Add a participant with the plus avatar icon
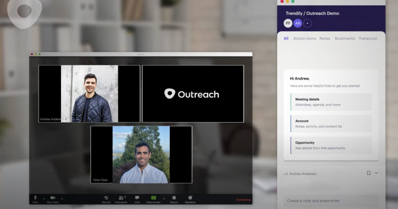Viewport: 398px width, 209px height. pyautogui.click(x=307, y=23)
